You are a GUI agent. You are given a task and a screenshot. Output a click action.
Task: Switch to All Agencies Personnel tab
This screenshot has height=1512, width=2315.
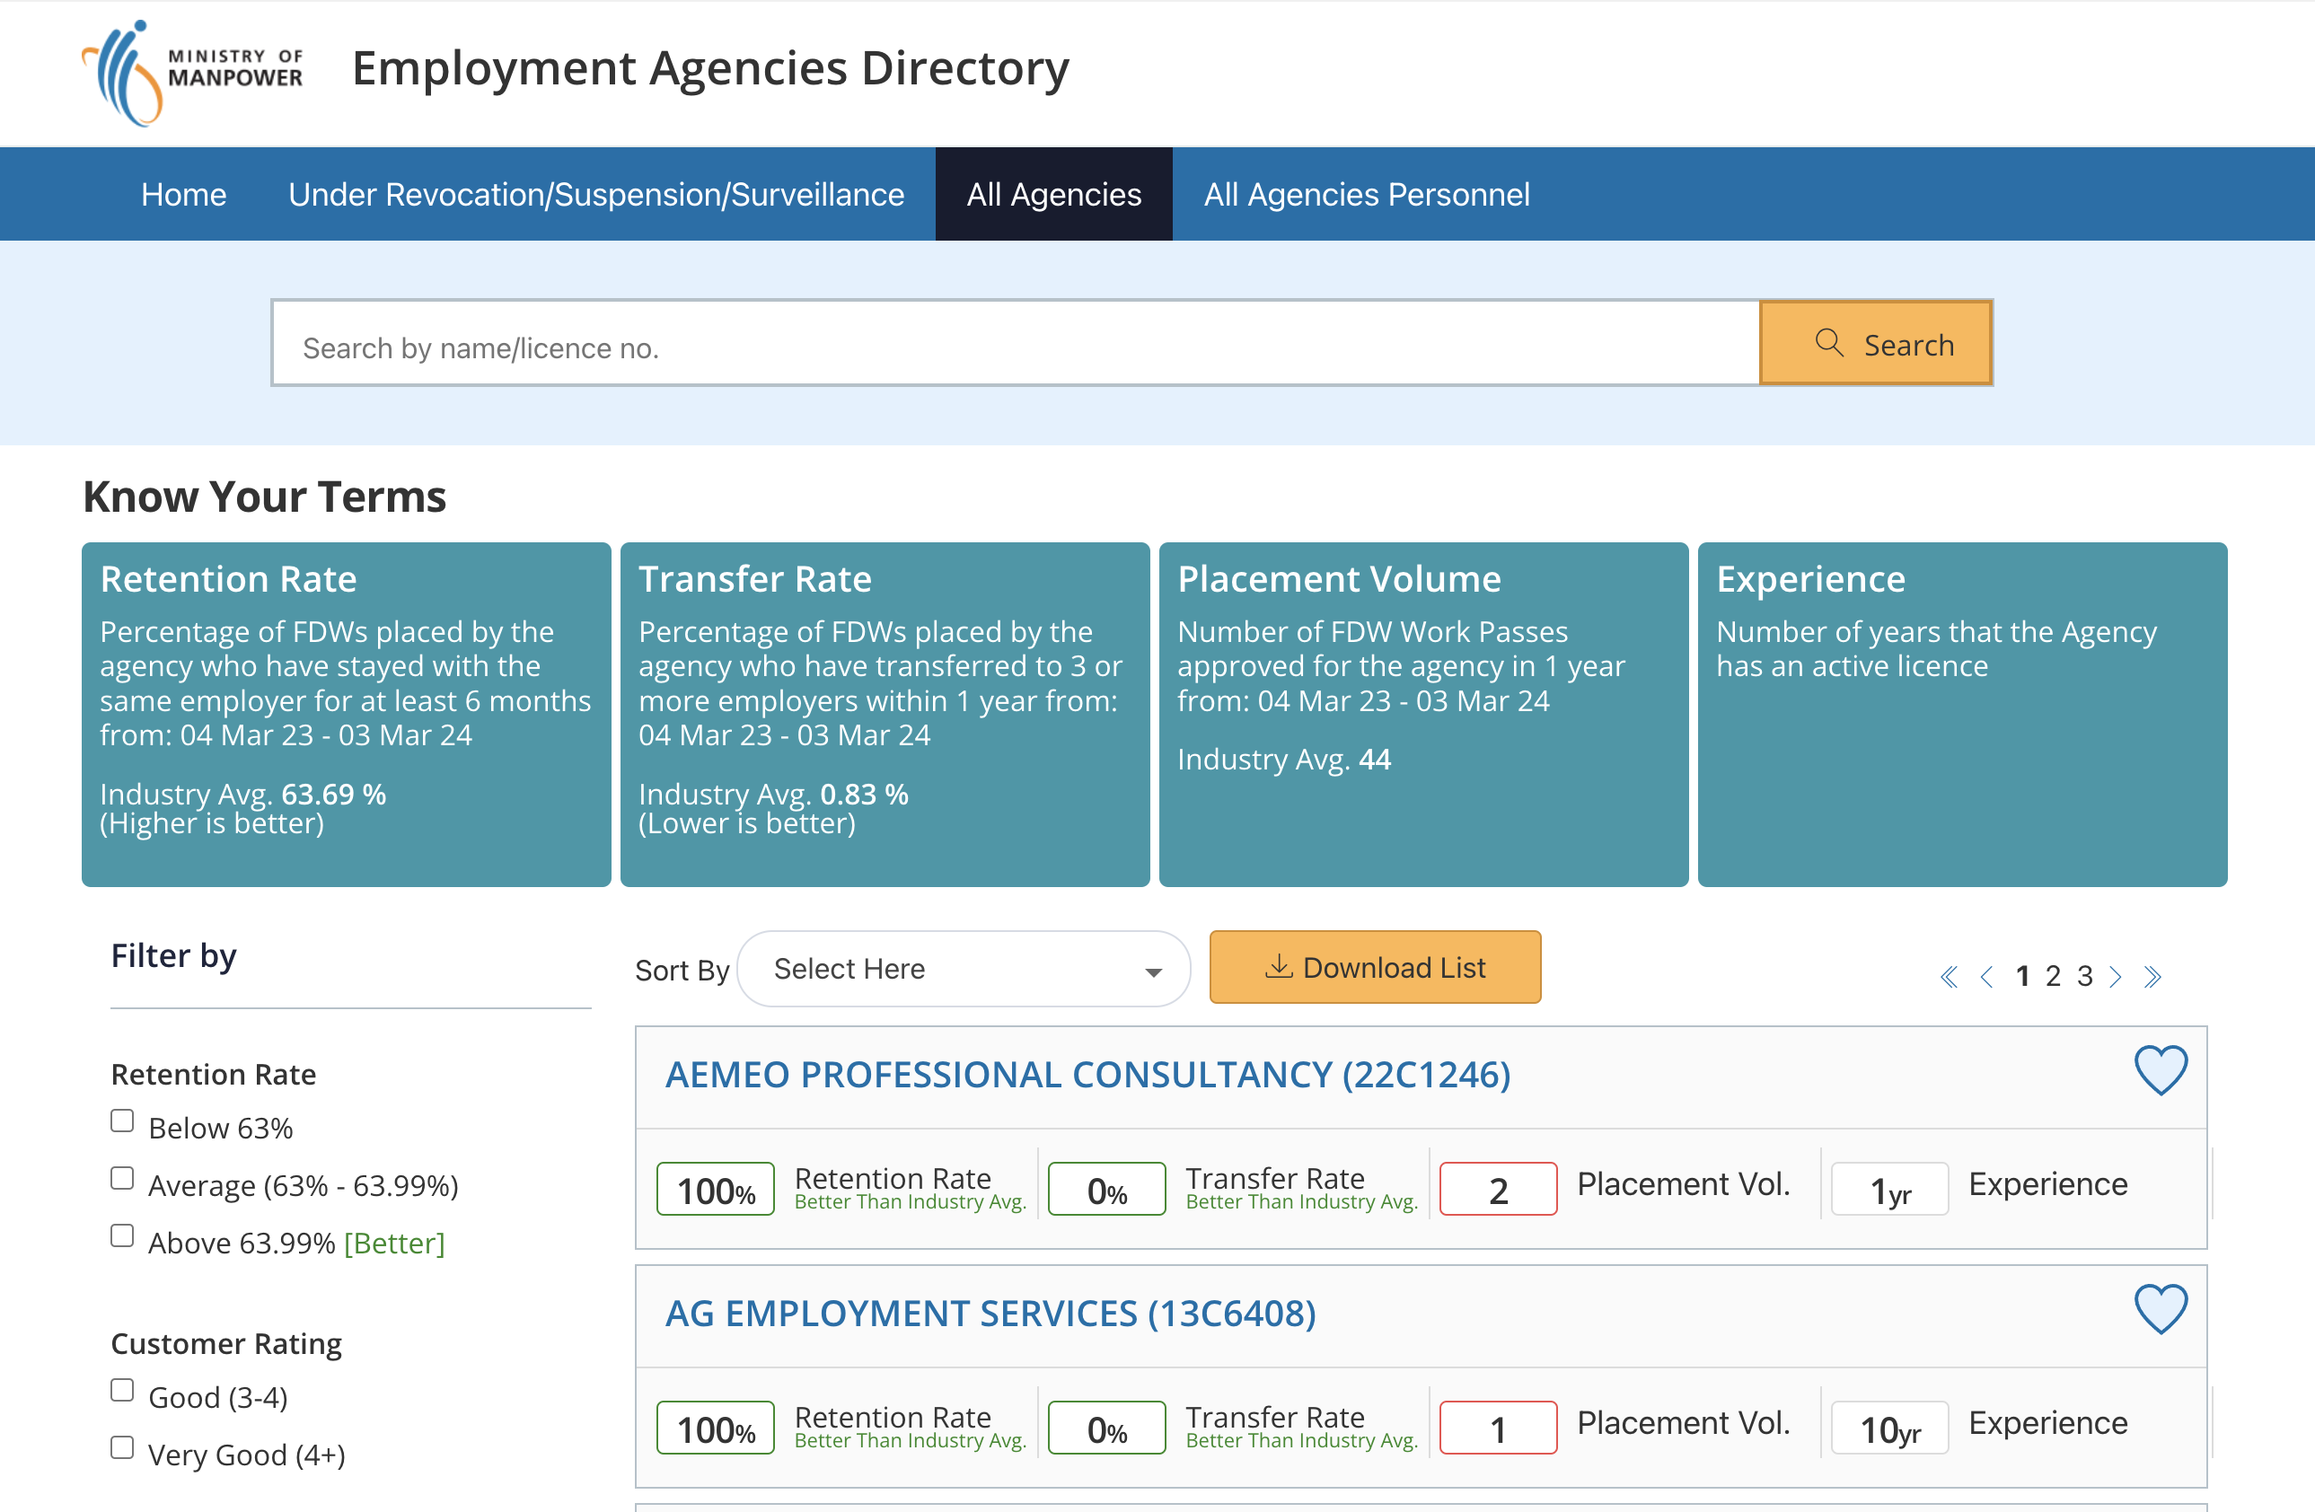click(1366, 195)
